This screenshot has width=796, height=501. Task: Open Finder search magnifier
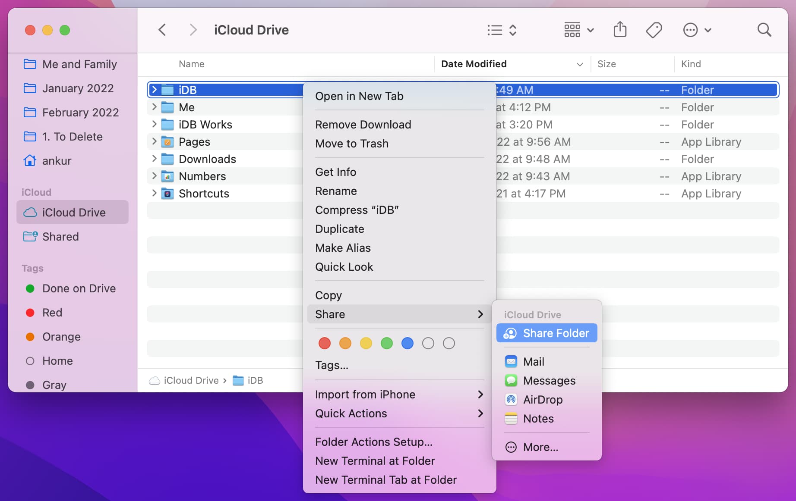point(764,30)
